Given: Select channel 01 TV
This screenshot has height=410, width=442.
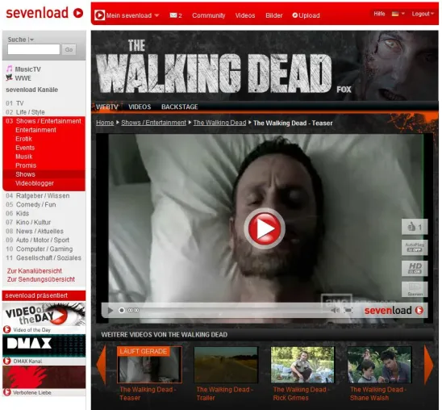Looking at the screenshot, I should 15,103.
